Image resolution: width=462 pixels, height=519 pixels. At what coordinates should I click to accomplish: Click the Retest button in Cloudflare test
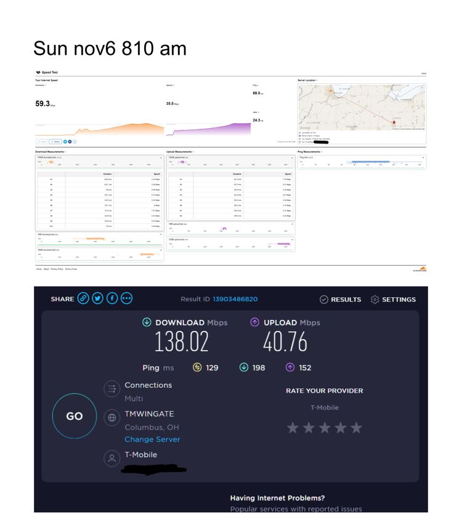(x=55, y=142)
